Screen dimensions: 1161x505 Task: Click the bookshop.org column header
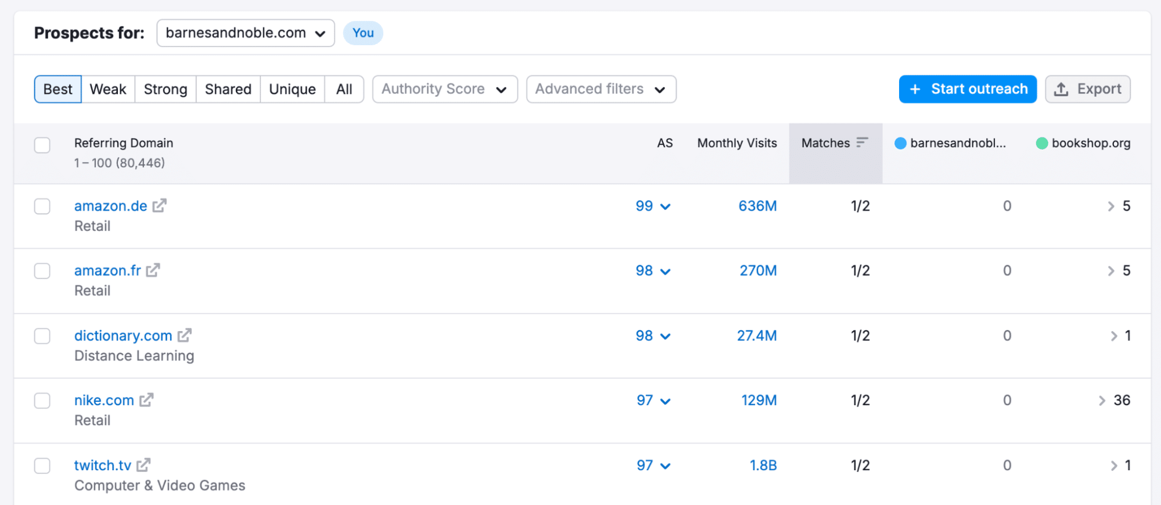pyautogui.click(x=1084, y=143)
